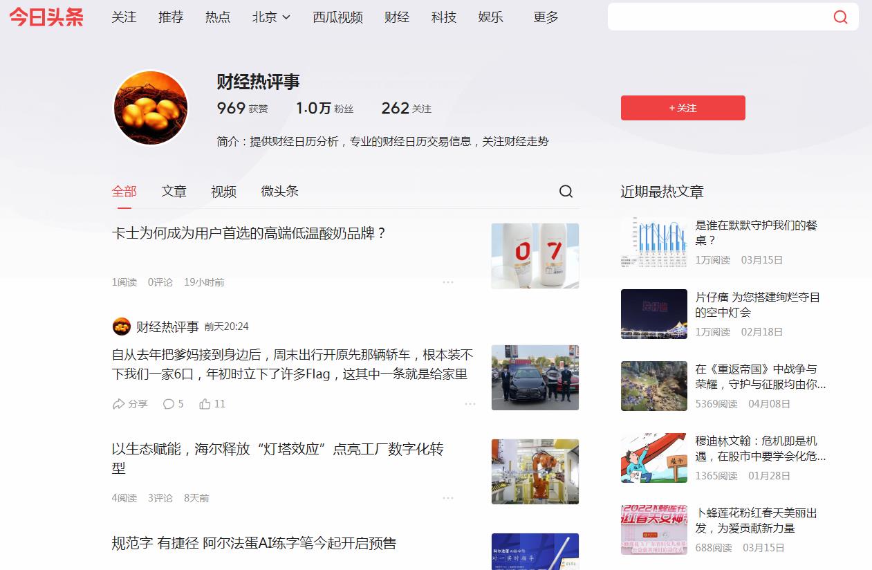The width and height of the screenshot is (872, 570).
Task: Open hot article 片仔癀 空中灯会
Action: click(x=758, y=305)
